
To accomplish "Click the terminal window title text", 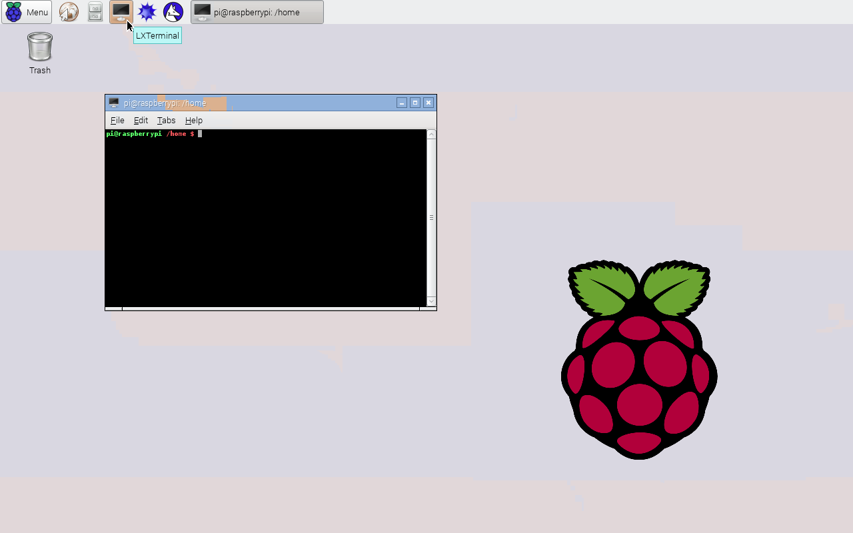I will click(x=165, y=103).
